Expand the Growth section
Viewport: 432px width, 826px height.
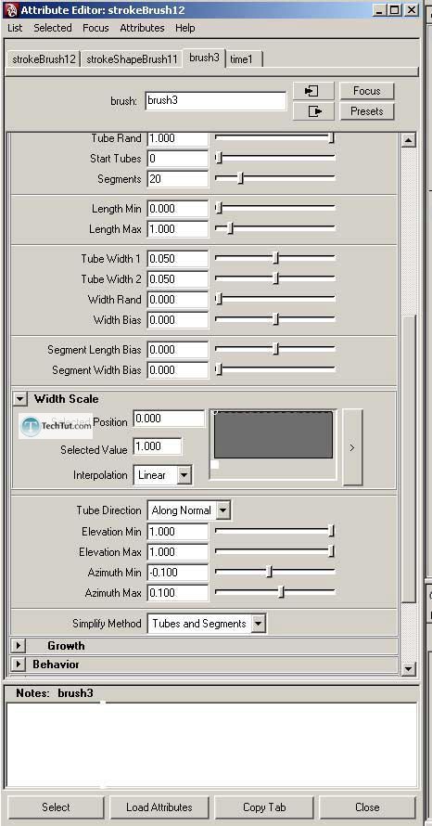pyautogui.click(x=19, y=646)
